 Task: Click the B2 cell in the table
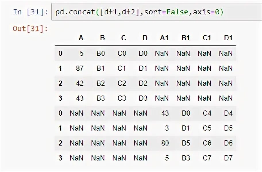101,83
